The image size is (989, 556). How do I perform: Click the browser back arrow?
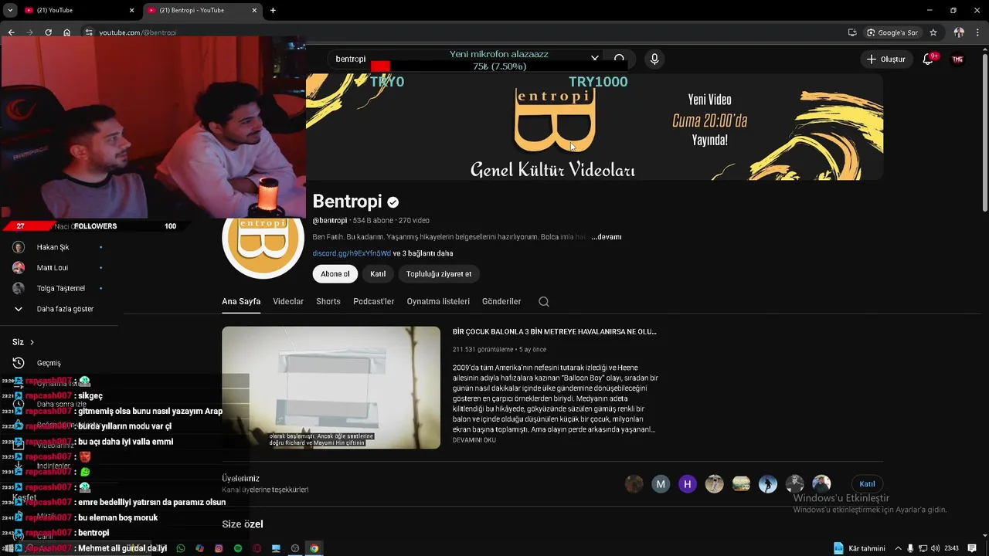pos(11,32)
